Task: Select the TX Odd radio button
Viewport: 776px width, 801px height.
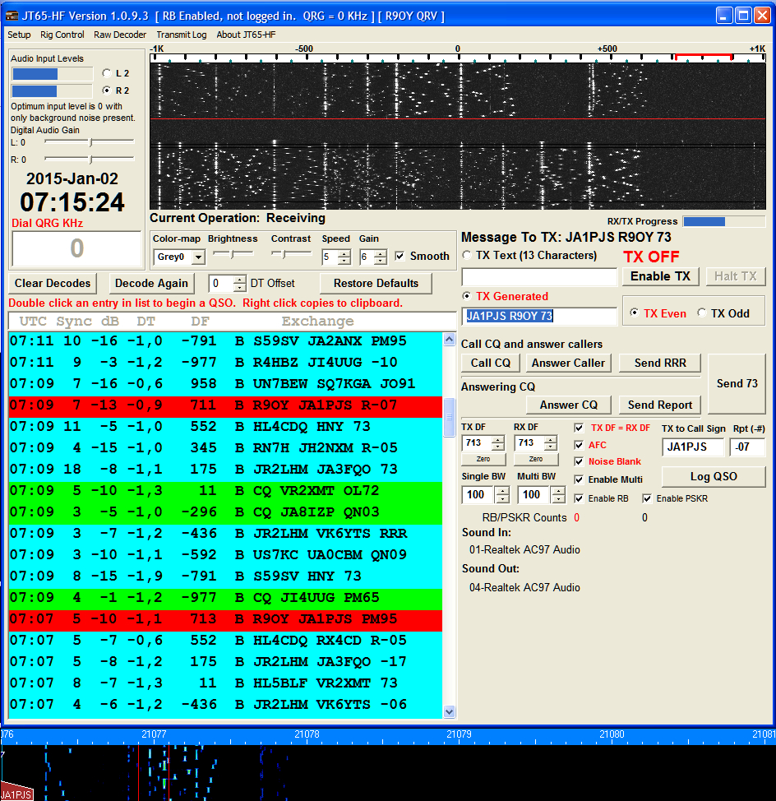Action: coord(702,313)
